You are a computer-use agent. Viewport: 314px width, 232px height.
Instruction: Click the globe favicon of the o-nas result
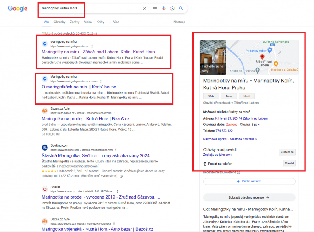45,79
